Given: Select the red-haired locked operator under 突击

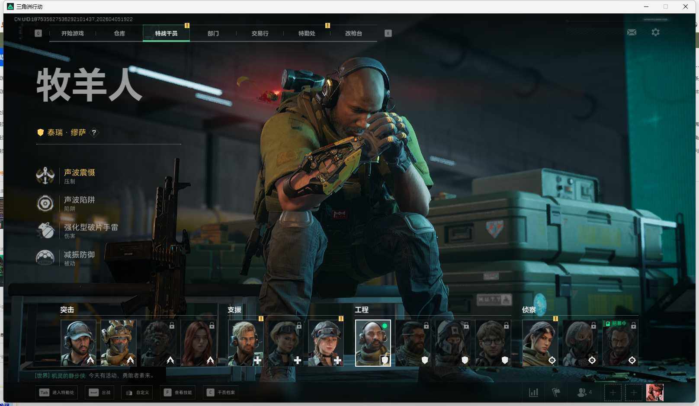Looking at the screenshot, I should click(199, 343).
